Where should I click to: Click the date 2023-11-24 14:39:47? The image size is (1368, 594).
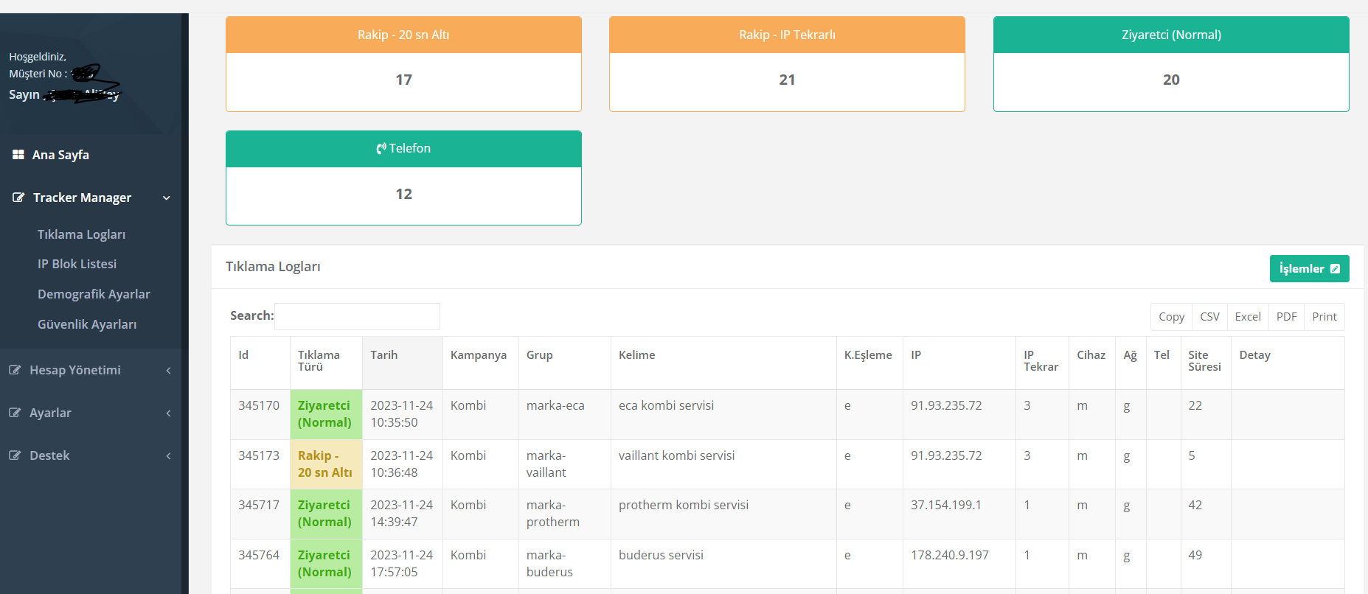click(402, 514)
